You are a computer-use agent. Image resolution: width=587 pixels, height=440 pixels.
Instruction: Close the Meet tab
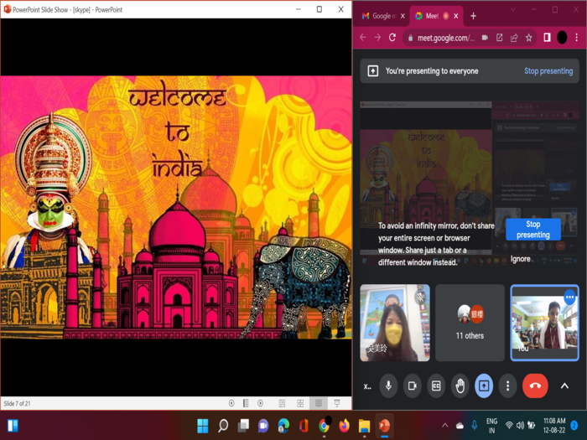point(456,16)
